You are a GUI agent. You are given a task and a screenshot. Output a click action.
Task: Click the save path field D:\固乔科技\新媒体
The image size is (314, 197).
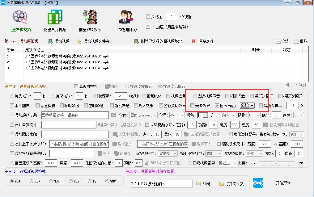[162, 184]
